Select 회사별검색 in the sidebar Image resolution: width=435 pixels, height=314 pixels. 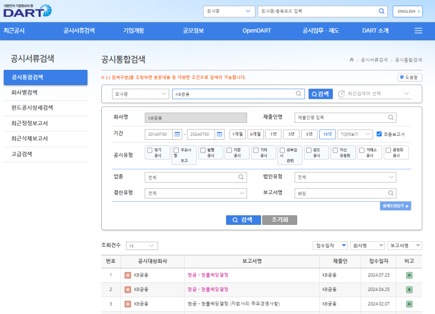(46, 93)
